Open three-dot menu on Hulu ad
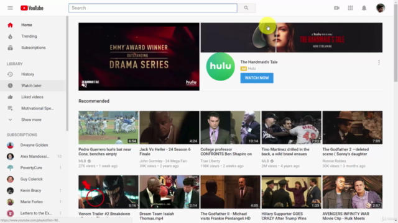The height and width of the screenshot is (223, 398). (x=379, y=62)
